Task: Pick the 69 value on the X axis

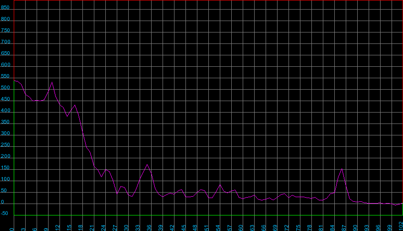Action: click(275, 228)
